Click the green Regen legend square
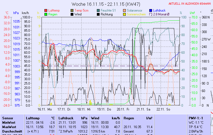This screenshot has width=213, height=135. pyautogui.click(x=46, y=14)
